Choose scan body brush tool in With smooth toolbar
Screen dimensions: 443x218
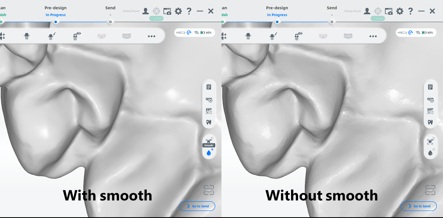(x=51, y=36)
